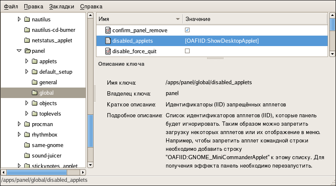Sort by the Имя column header
Image resolution: width=336 pixels, height=186 pixels.
(x=138, y=19)
